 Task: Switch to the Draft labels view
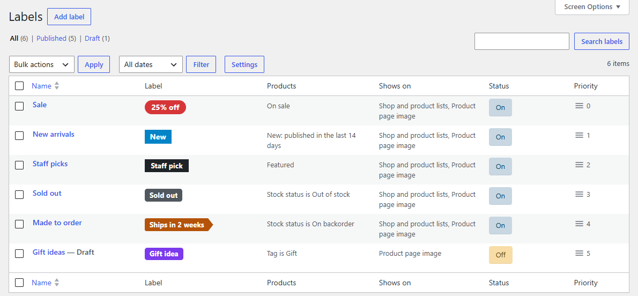click(x=92, y=38)
